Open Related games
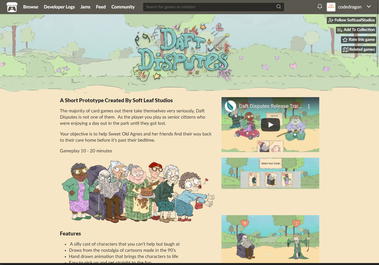Screen dimensions: 379x265 pos(359,50)
